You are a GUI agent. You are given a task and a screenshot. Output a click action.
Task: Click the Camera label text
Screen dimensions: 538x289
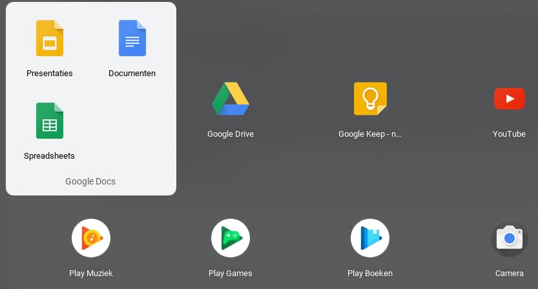[510, 274]
